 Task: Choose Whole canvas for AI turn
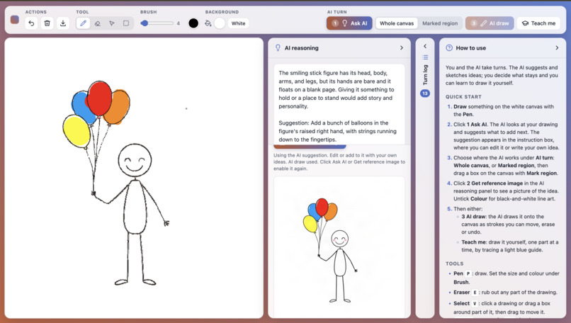[397, 23]
